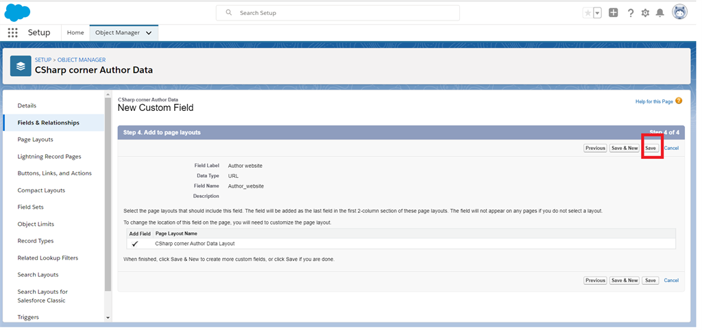Open the Notifications bell
Image resolution: width=702 pixels, height=330 pixels.
click(x=660, y=13)
